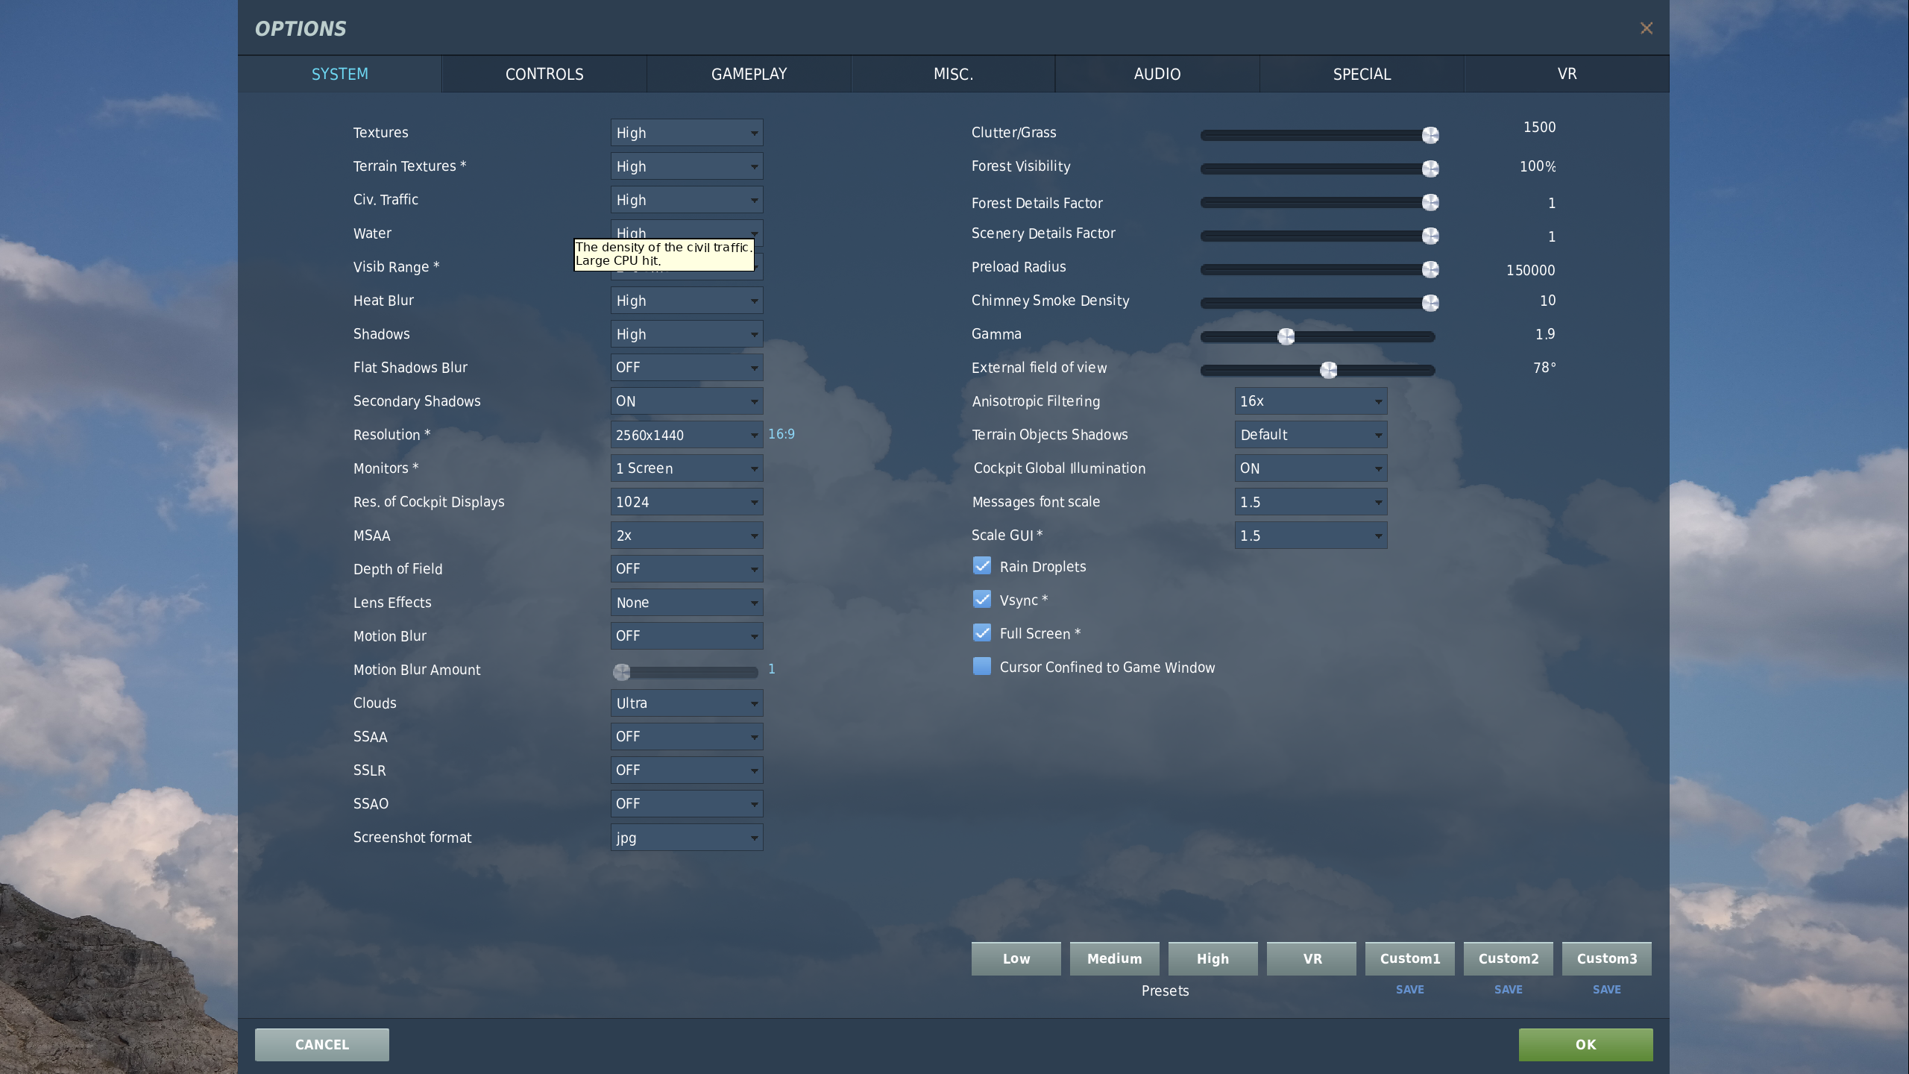Viewport: 1909px width, 1074px height.
Task: Apply the Medium preset
Action: 1114,958
